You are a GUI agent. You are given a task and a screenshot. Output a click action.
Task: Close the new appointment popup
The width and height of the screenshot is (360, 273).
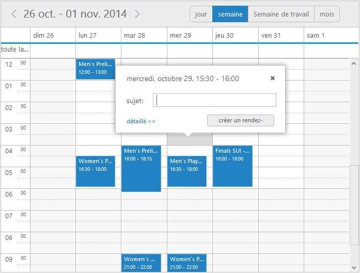point(273,78)
